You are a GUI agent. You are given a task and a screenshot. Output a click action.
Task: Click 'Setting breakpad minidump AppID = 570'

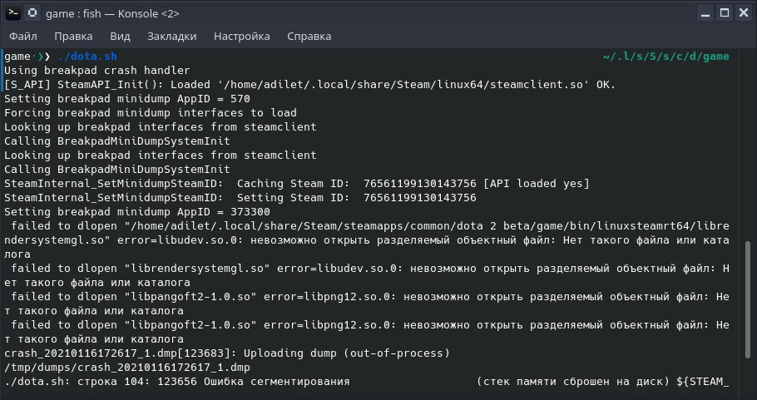pos(127,99)
